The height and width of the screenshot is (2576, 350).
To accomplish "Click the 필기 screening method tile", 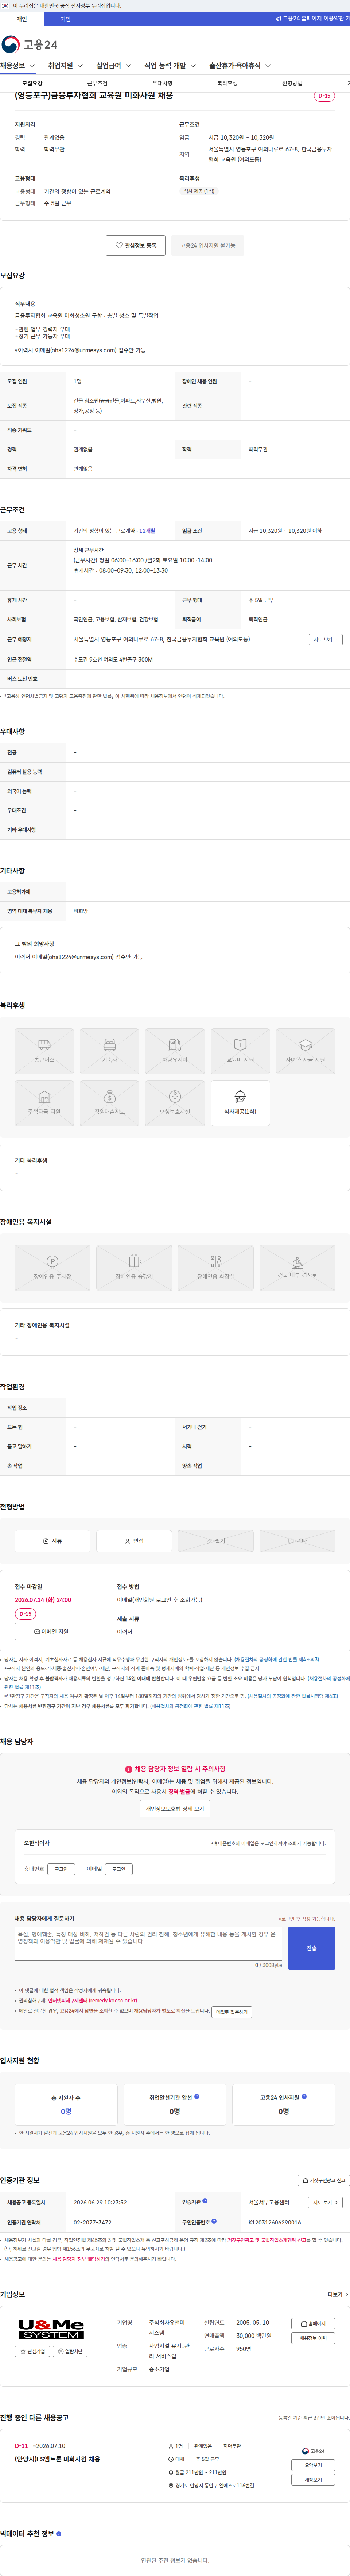I will pos(216,1541).
